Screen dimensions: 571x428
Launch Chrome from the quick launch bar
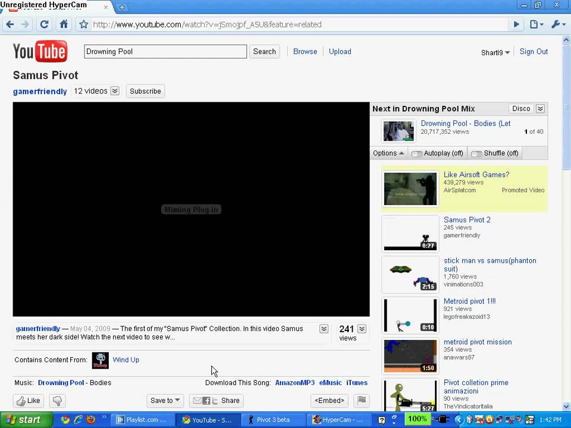click(65, 420)
